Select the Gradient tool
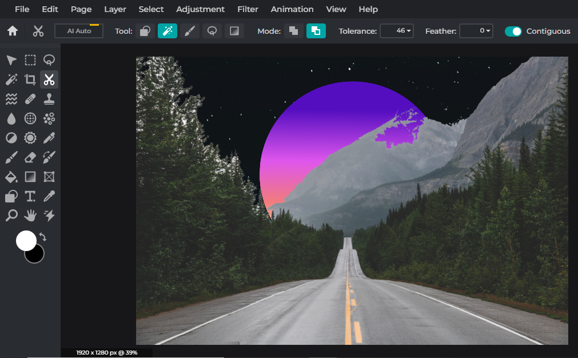This screenshot has width=578, height=358. pyautogui.click(x=30, y=177)
